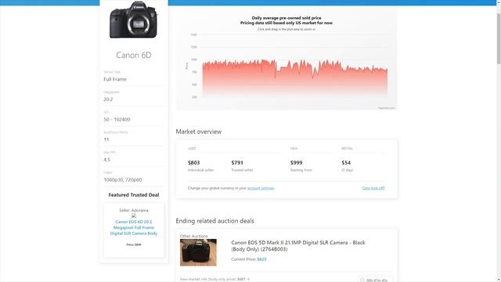Click the page vertical scrollbar thumb
Image resolution: width=501 pixels, height=282 pixels.
click(499, 38)
